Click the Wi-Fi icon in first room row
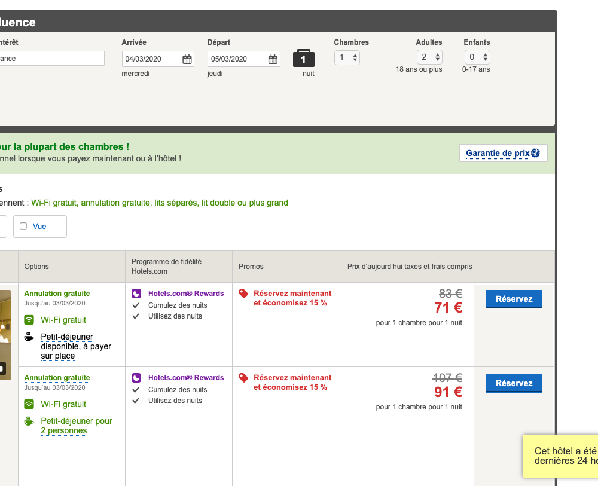Image resolution: width=598 pixels, height=486 pixels. pyautogui.click(x=29, y=320)
